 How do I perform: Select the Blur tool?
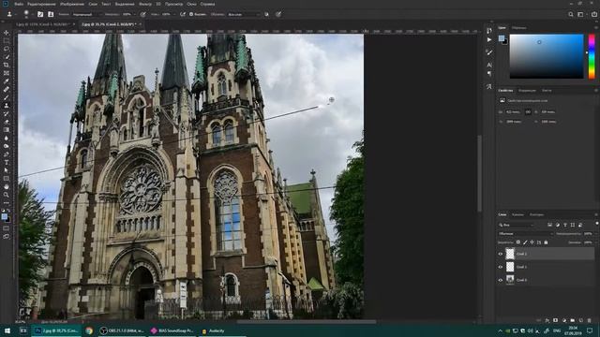[x=7, y=138]
